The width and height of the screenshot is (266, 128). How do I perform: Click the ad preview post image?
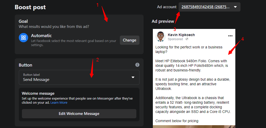click(194, 127)
